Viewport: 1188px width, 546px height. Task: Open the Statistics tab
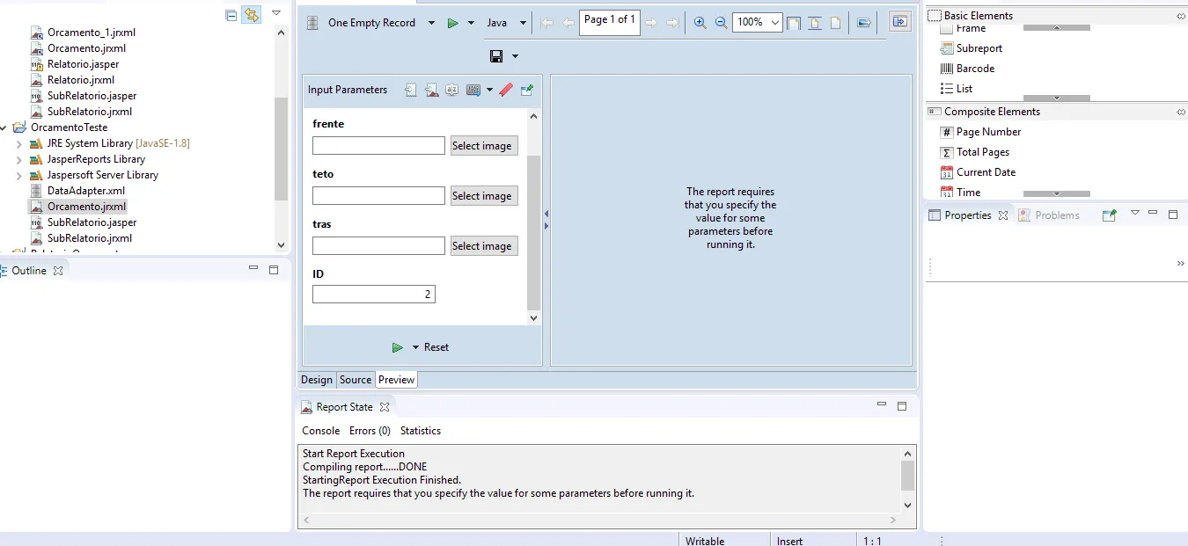tap(421, 431)
